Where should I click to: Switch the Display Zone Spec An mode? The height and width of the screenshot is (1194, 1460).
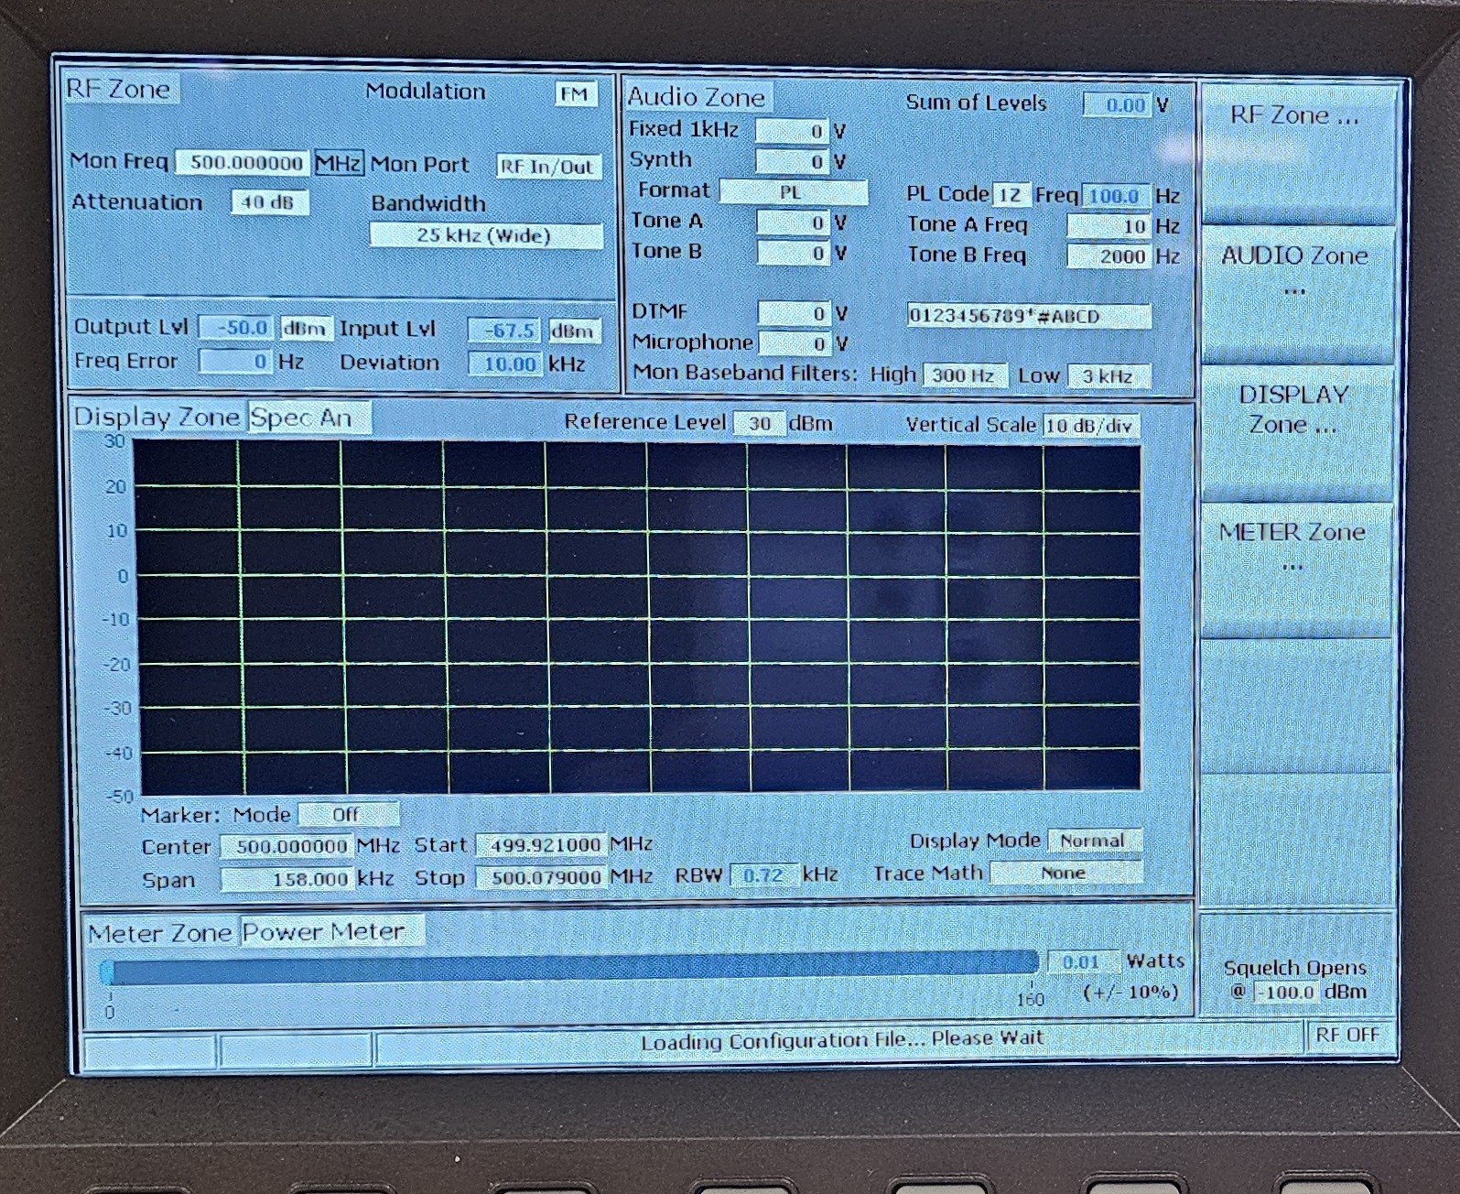click(309, 418)
